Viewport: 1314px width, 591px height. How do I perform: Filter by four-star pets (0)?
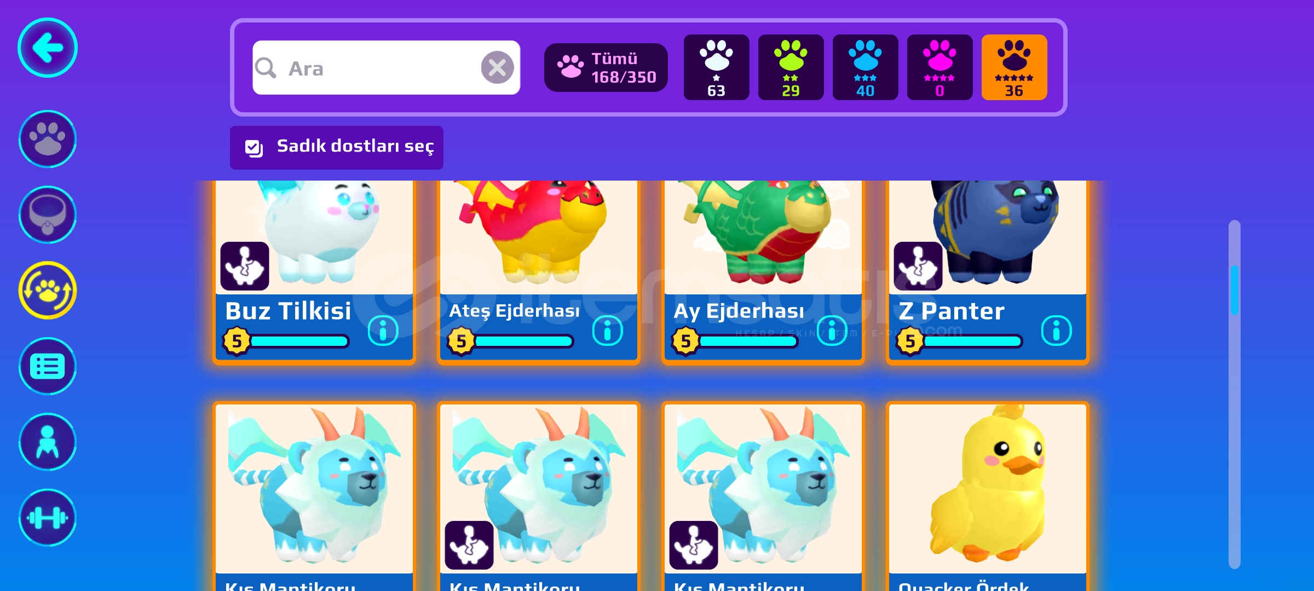click(x=940, y=67)
